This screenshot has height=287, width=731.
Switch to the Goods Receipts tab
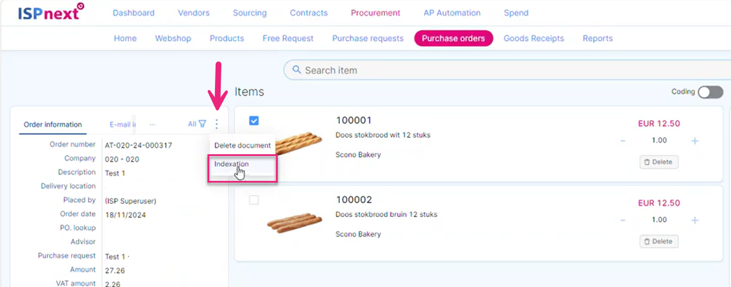(x=533, y=38)
